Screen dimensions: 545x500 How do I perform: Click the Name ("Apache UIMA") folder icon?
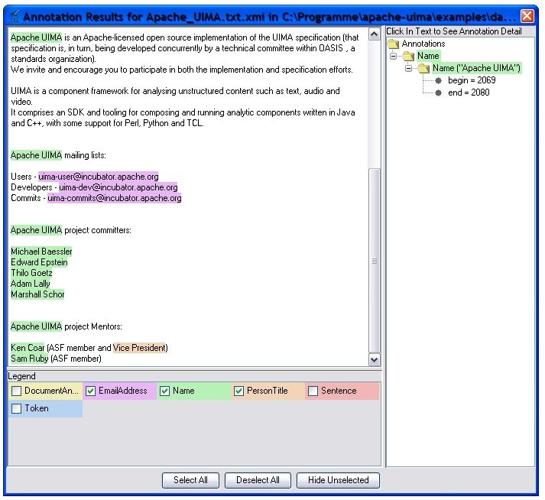click(x=423, y=68)
